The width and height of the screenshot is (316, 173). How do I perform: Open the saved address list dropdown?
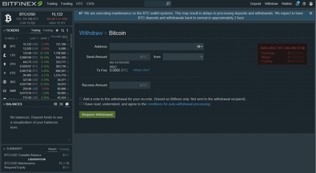(x=200, y=47)
